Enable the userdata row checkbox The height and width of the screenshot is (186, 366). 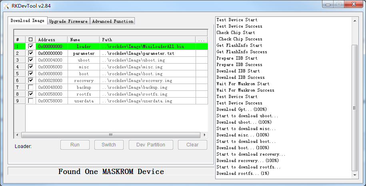(x=30, y=100)
